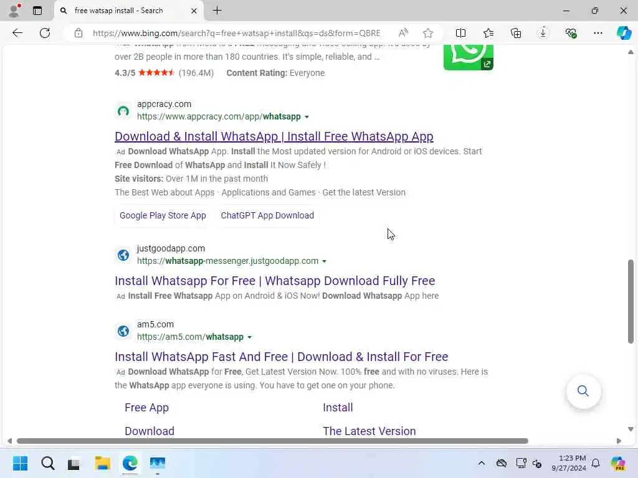This screenshot has height=478, width=638.
Task: Expand justgoodapp.com URL dropdown arrow
Action: (324, 261)
